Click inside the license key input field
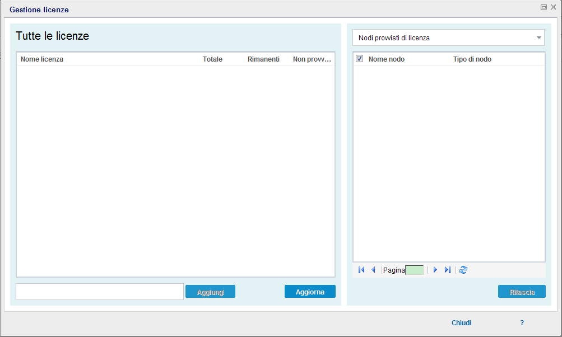 pyautogui.click(x=99, y=292)
